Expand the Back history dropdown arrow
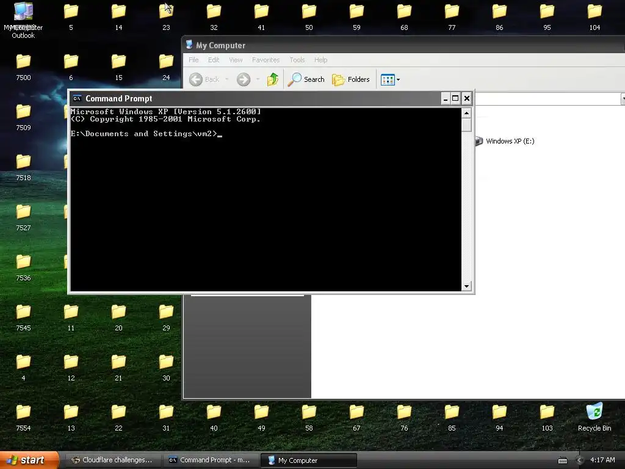The height and width of the screenshot is (469, 625). click(227, 79)
